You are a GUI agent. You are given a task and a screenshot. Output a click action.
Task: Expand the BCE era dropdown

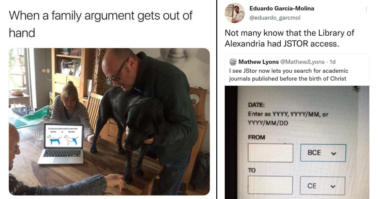point(323,153)
